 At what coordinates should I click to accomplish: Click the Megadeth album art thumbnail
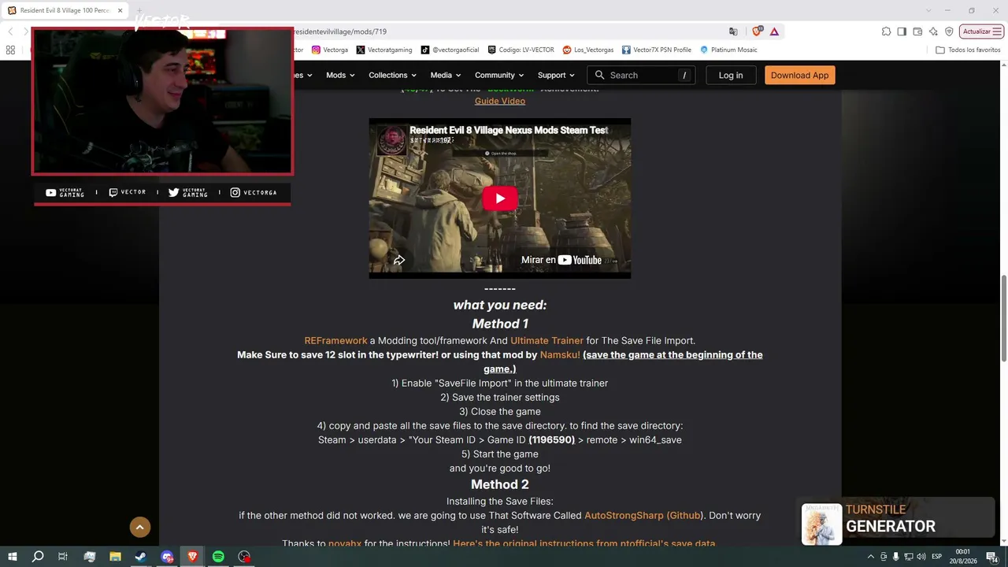tap(822, 524)
